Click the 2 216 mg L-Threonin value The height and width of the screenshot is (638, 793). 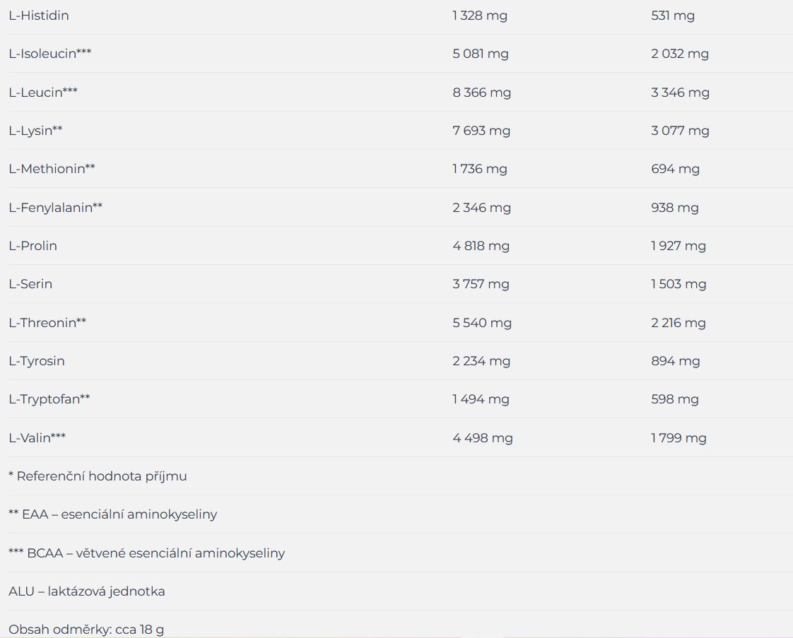point(679,323)
